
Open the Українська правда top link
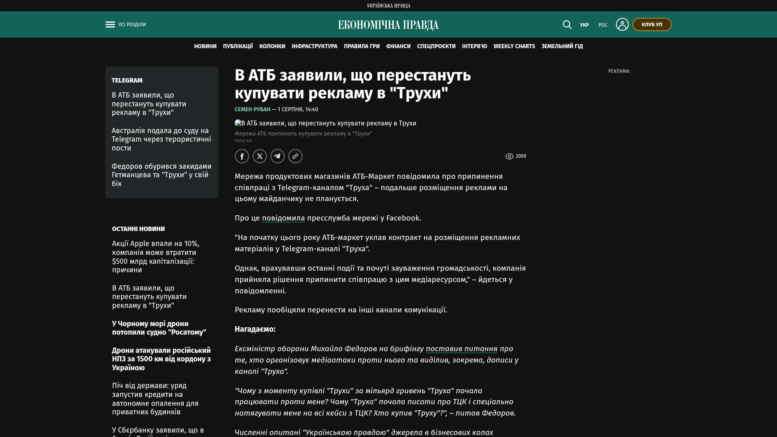[388, 6]
